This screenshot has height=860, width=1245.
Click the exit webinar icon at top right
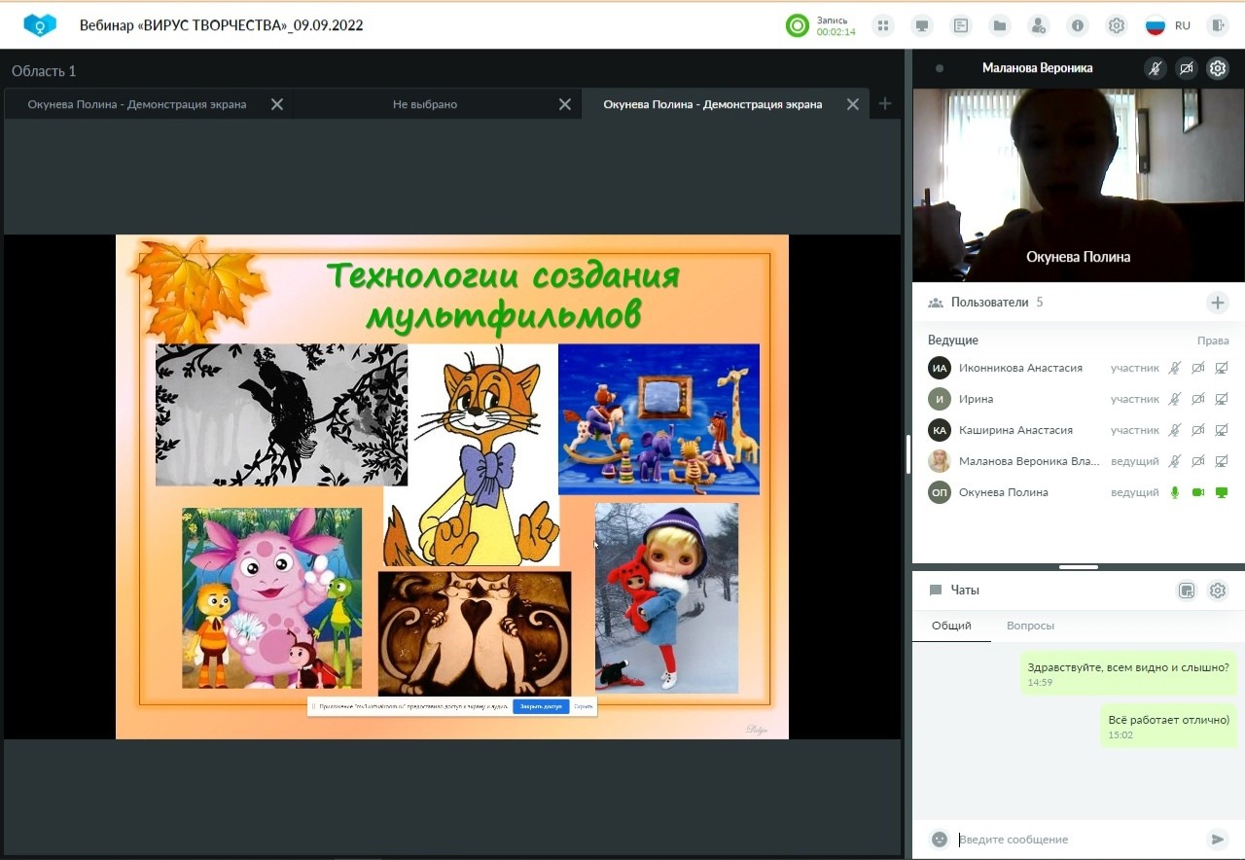[1217, 26]
